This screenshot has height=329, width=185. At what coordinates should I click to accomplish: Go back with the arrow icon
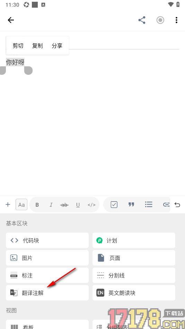(11, 20)
